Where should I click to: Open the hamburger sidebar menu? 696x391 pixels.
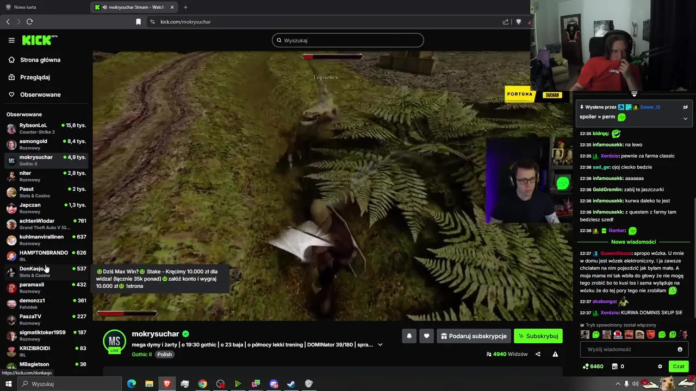11,40
